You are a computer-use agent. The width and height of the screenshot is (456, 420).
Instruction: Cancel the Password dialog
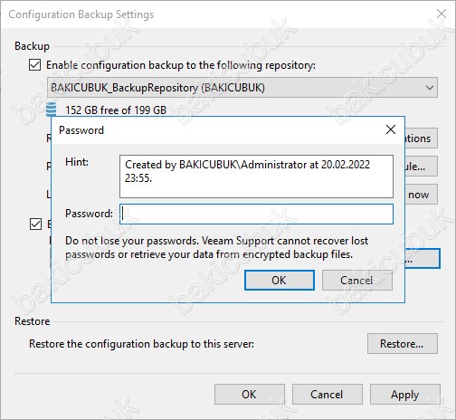pyautogui.click(x=357, y=281)
